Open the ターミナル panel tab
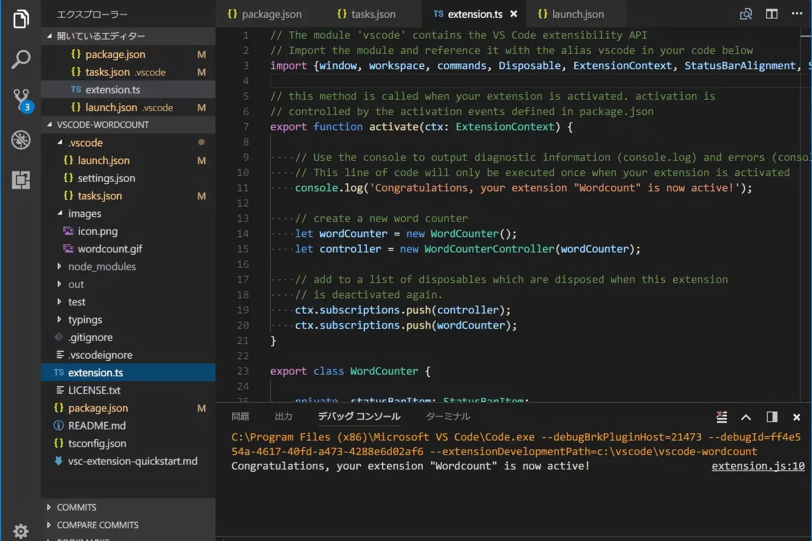 [x=448, y=416]
